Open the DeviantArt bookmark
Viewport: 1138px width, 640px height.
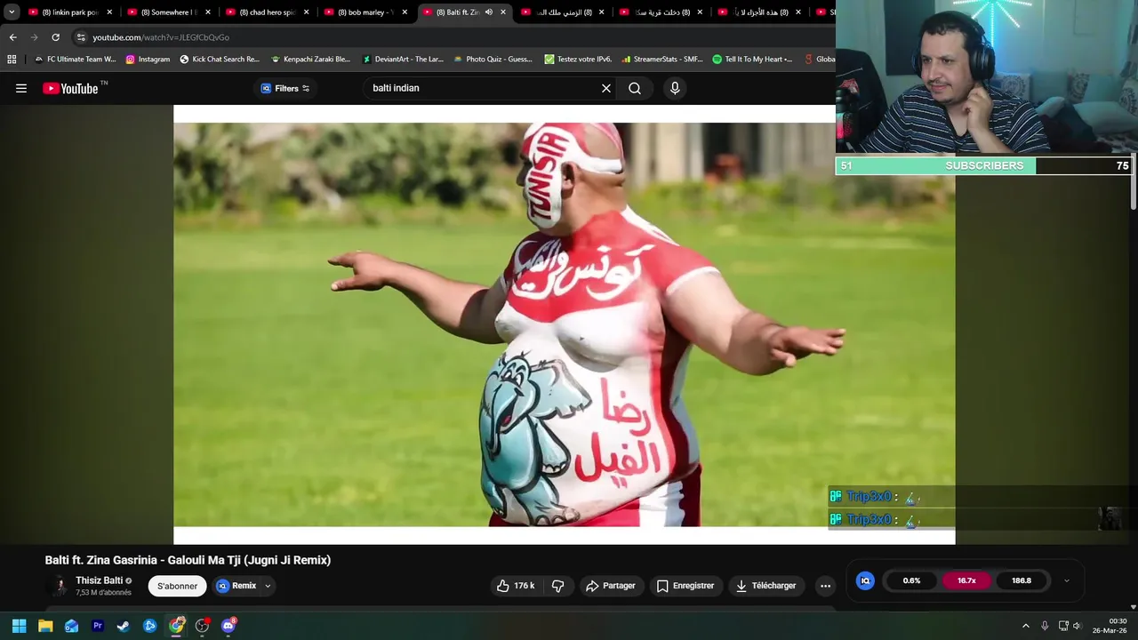point(403,60)
